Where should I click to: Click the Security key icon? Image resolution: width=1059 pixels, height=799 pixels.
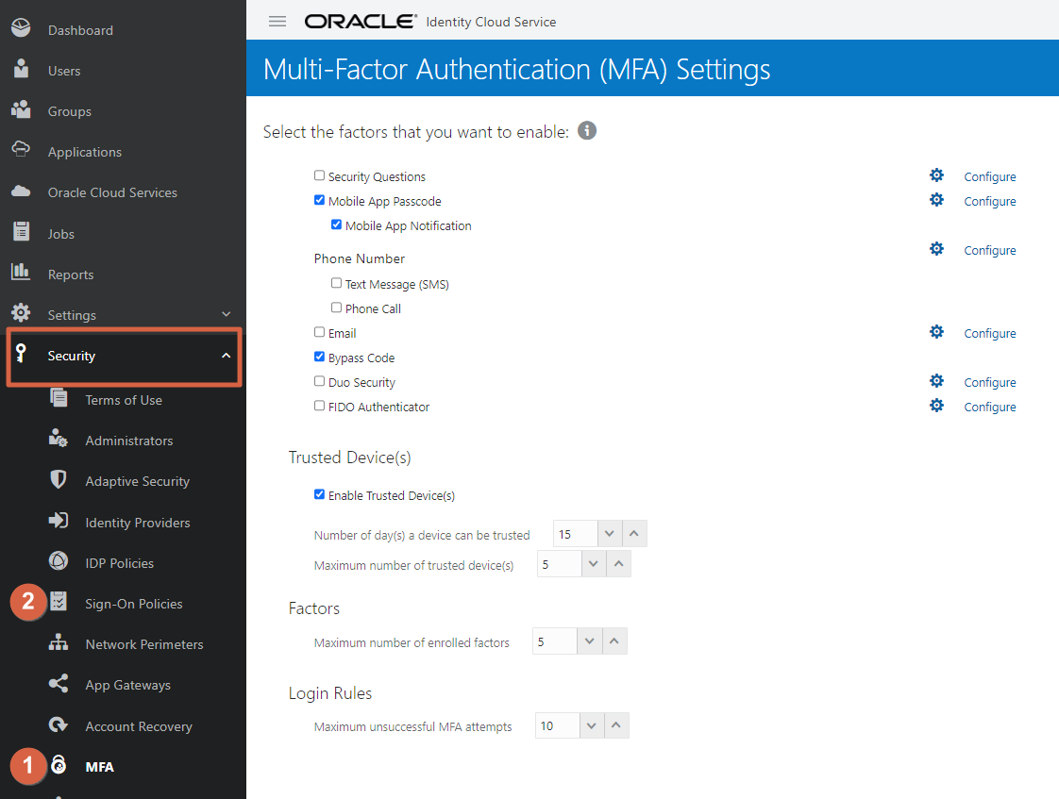pos(21,352)
